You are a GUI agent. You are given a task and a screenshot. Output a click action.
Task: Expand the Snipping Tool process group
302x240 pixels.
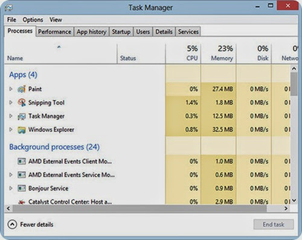[11, 103]
